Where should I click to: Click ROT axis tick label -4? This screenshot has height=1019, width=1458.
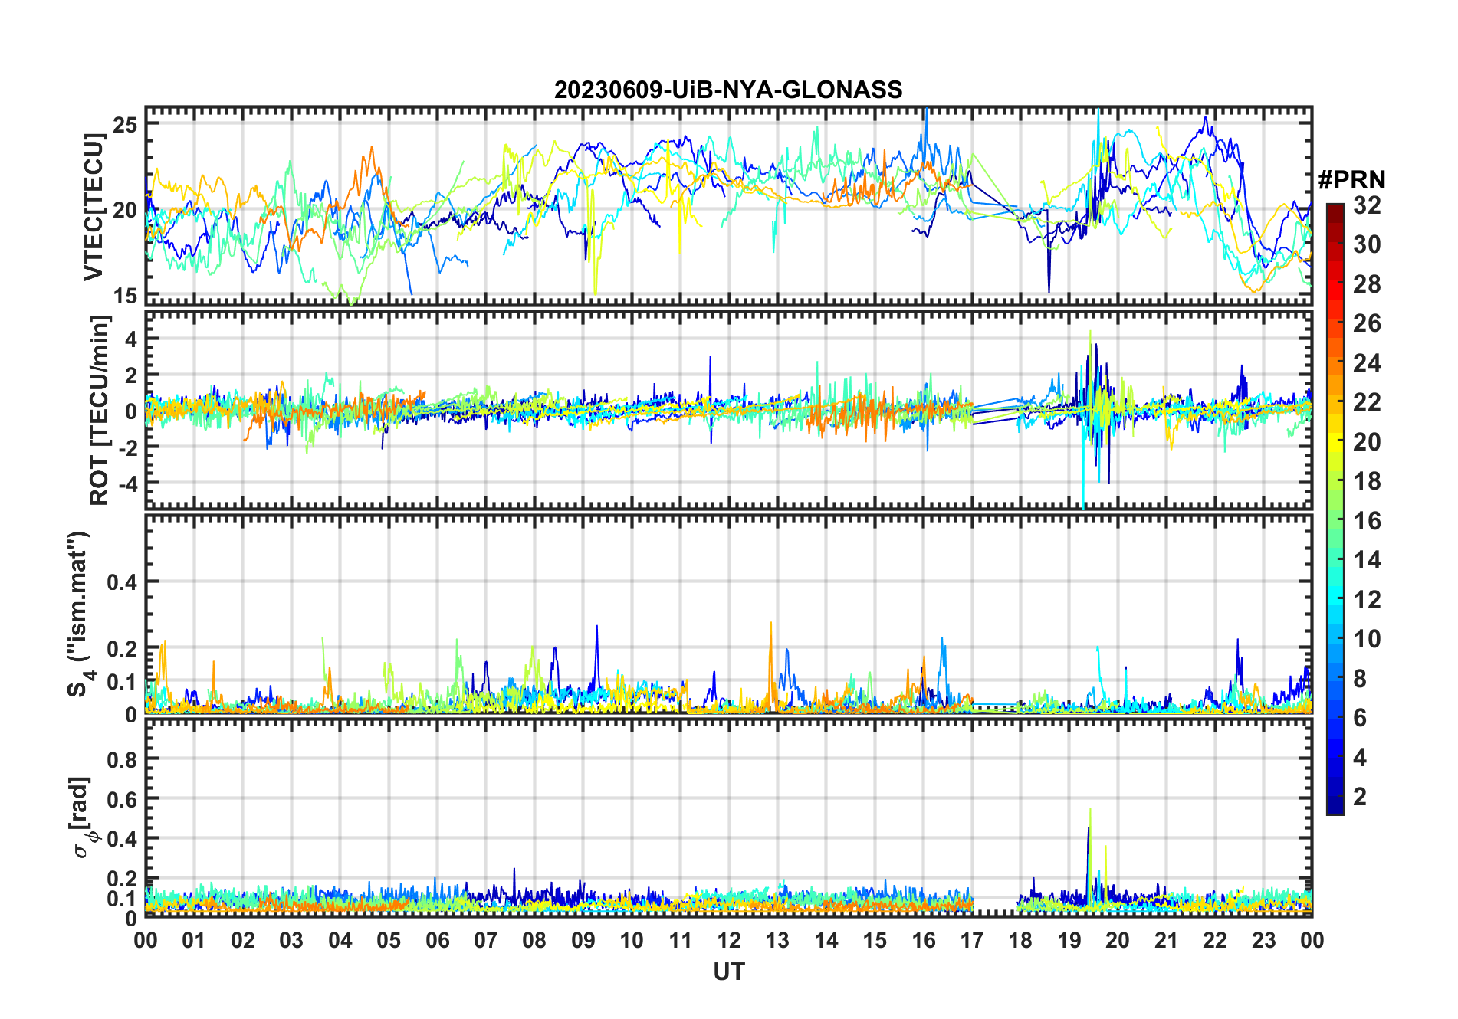tap(126, 483)
